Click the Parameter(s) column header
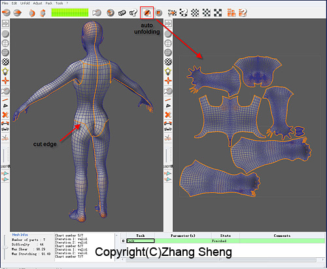The image size is (327, 269). tap(183, 236)
